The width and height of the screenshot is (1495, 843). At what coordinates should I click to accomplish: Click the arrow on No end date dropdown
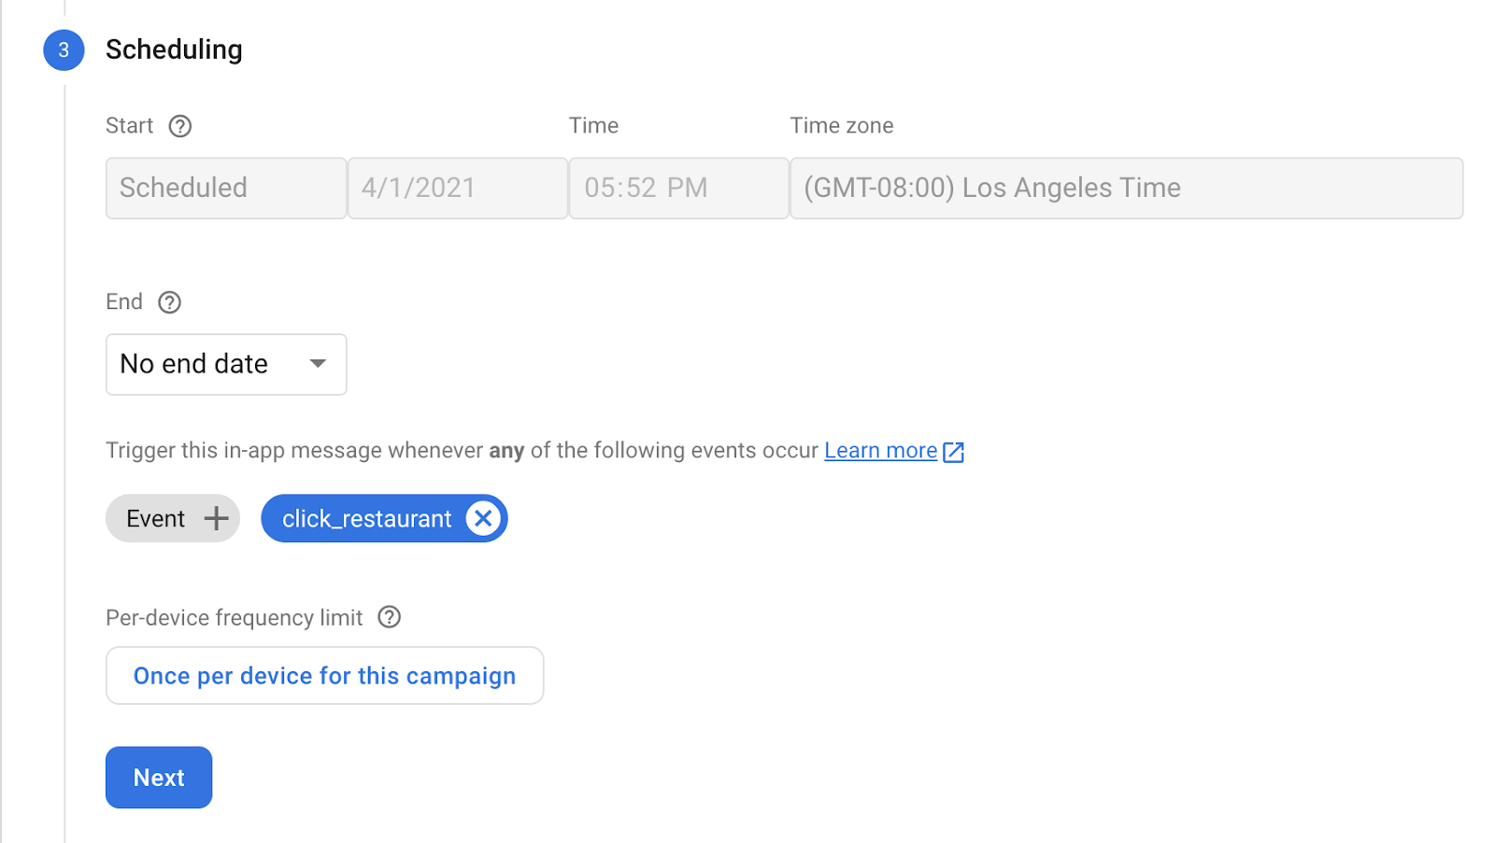(x=318, y=364)
